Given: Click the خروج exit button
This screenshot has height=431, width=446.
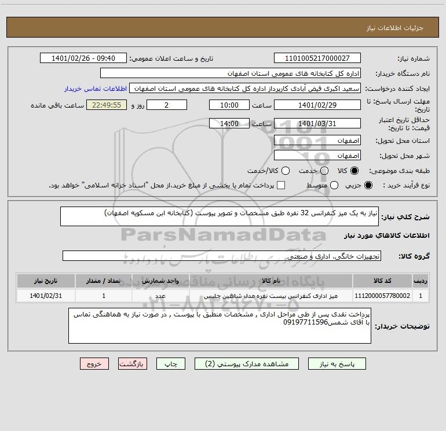Looking at the screenshot, I should click(x=94, y=364).
